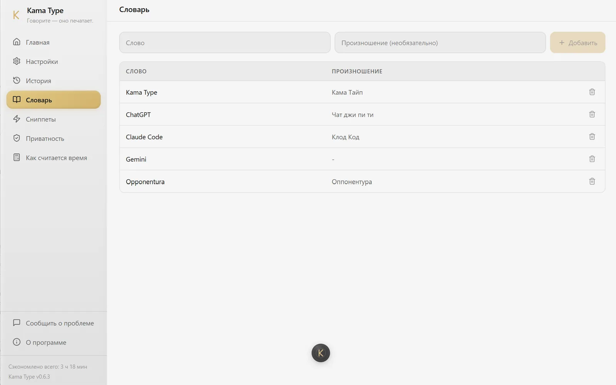The image size is (616, 385).
Task: Select the Словарь book icon
Action: click(17, 100)
